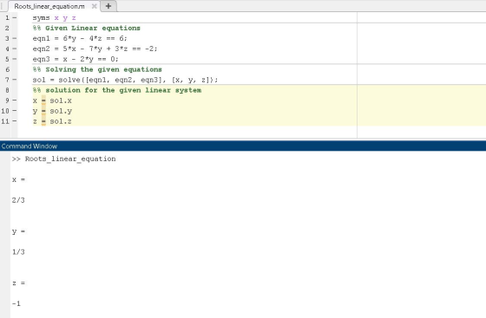Click the 'y = sol.y' code line
The height and width of the screenshot is (318, 486).
click(52, 111)
